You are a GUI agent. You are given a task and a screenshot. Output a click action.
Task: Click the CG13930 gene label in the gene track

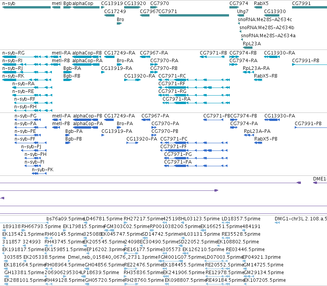point(275,12)
